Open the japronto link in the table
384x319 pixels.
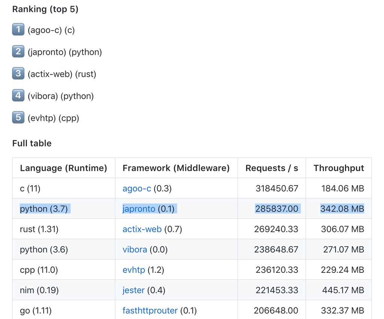tap(138, 209)
